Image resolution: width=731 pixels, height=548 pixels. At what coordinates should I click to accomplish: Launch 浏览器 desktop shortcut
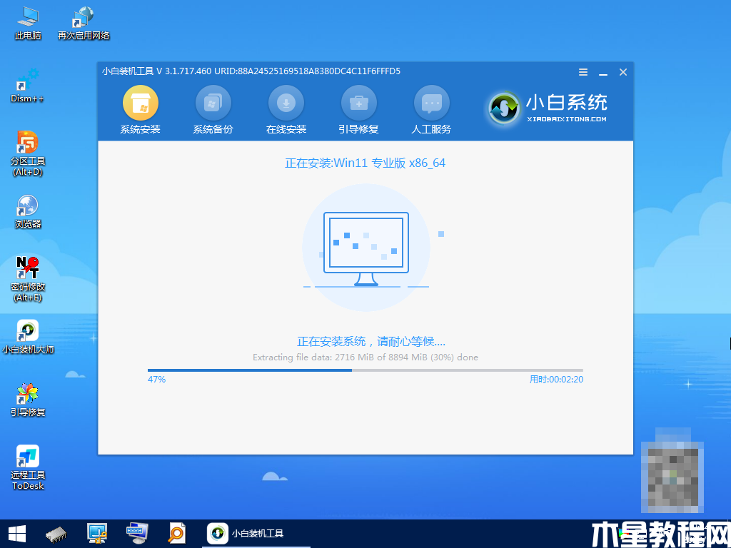click(x=28, y=212)
